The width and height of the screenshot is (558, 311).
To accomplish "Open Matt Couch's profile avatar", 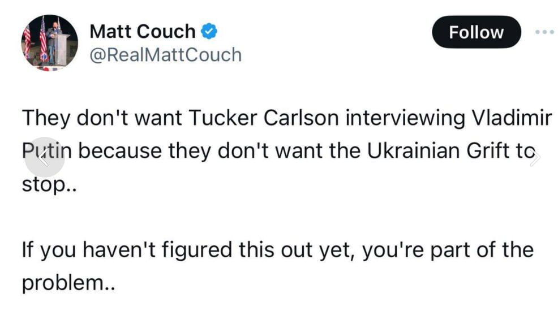I will pyautogui.click(x=49, y=42).
